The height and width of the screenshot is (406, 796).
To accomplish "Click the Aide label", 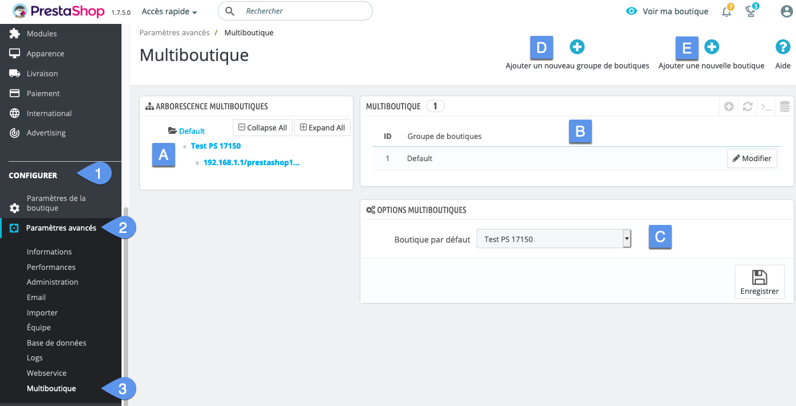I will click(x=783, y=65).
